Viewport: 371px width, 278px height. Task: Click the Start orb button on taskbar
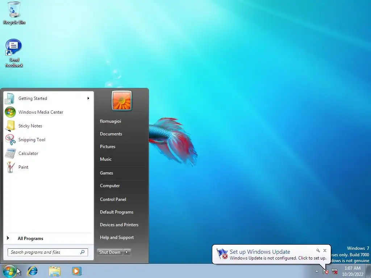click(x=9, y=271)
